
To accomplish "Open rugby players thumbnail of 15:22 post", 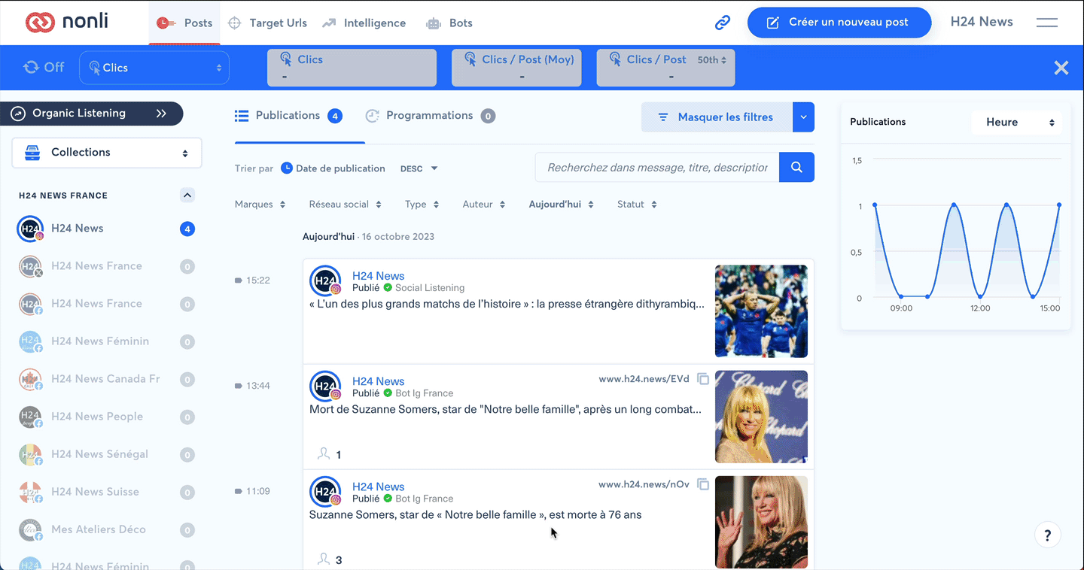I will tap(761, 311).
